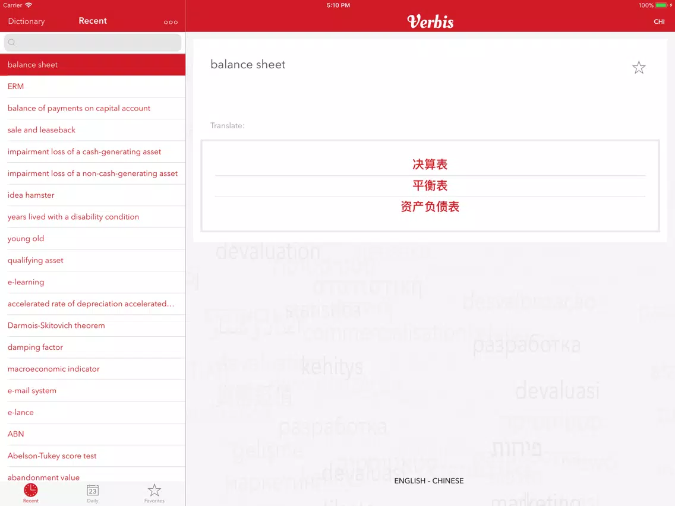The width and height of the screenshot is (675, 506).
Task: Open the ERM entry
Action: click(x=93, y=87)
